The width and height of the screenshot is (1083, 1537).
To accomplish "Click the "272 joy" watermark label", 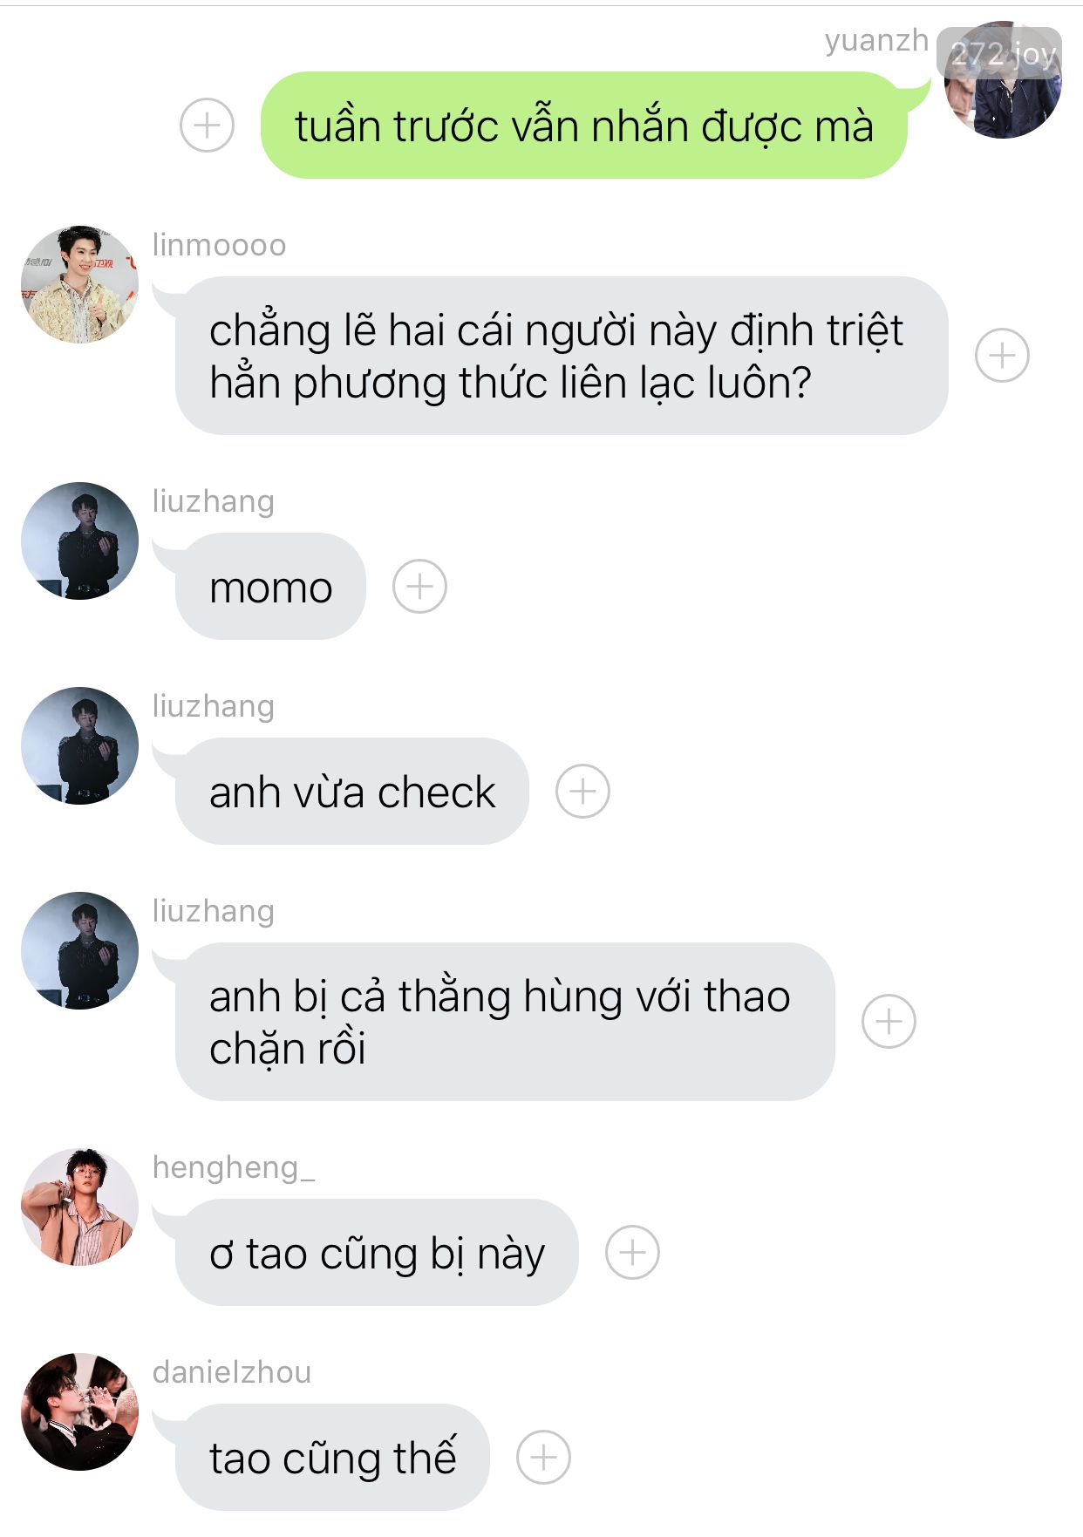I will click(x=1000, y=53).
